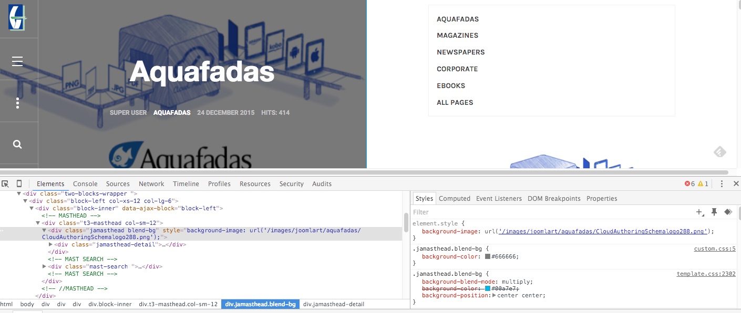Collapse the block-inner div node
This screenshot has width=741, height=313.
pyautogui.click(x=32, y=208)
